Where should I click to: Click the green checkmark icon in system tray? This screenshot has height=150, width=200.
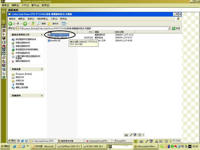[x=161, y=146]
